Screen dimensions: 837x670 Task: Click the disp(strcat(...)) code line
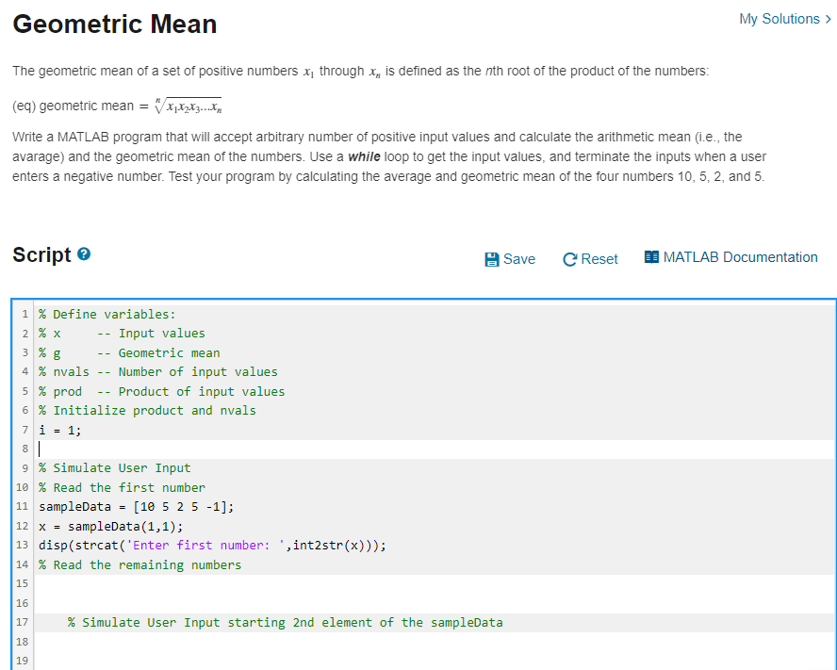[212, 546]
